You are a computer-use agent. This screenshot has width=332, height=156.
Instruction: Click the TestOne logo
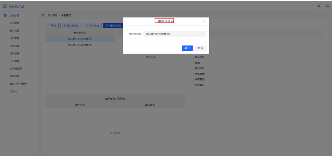tap(14, 6)
